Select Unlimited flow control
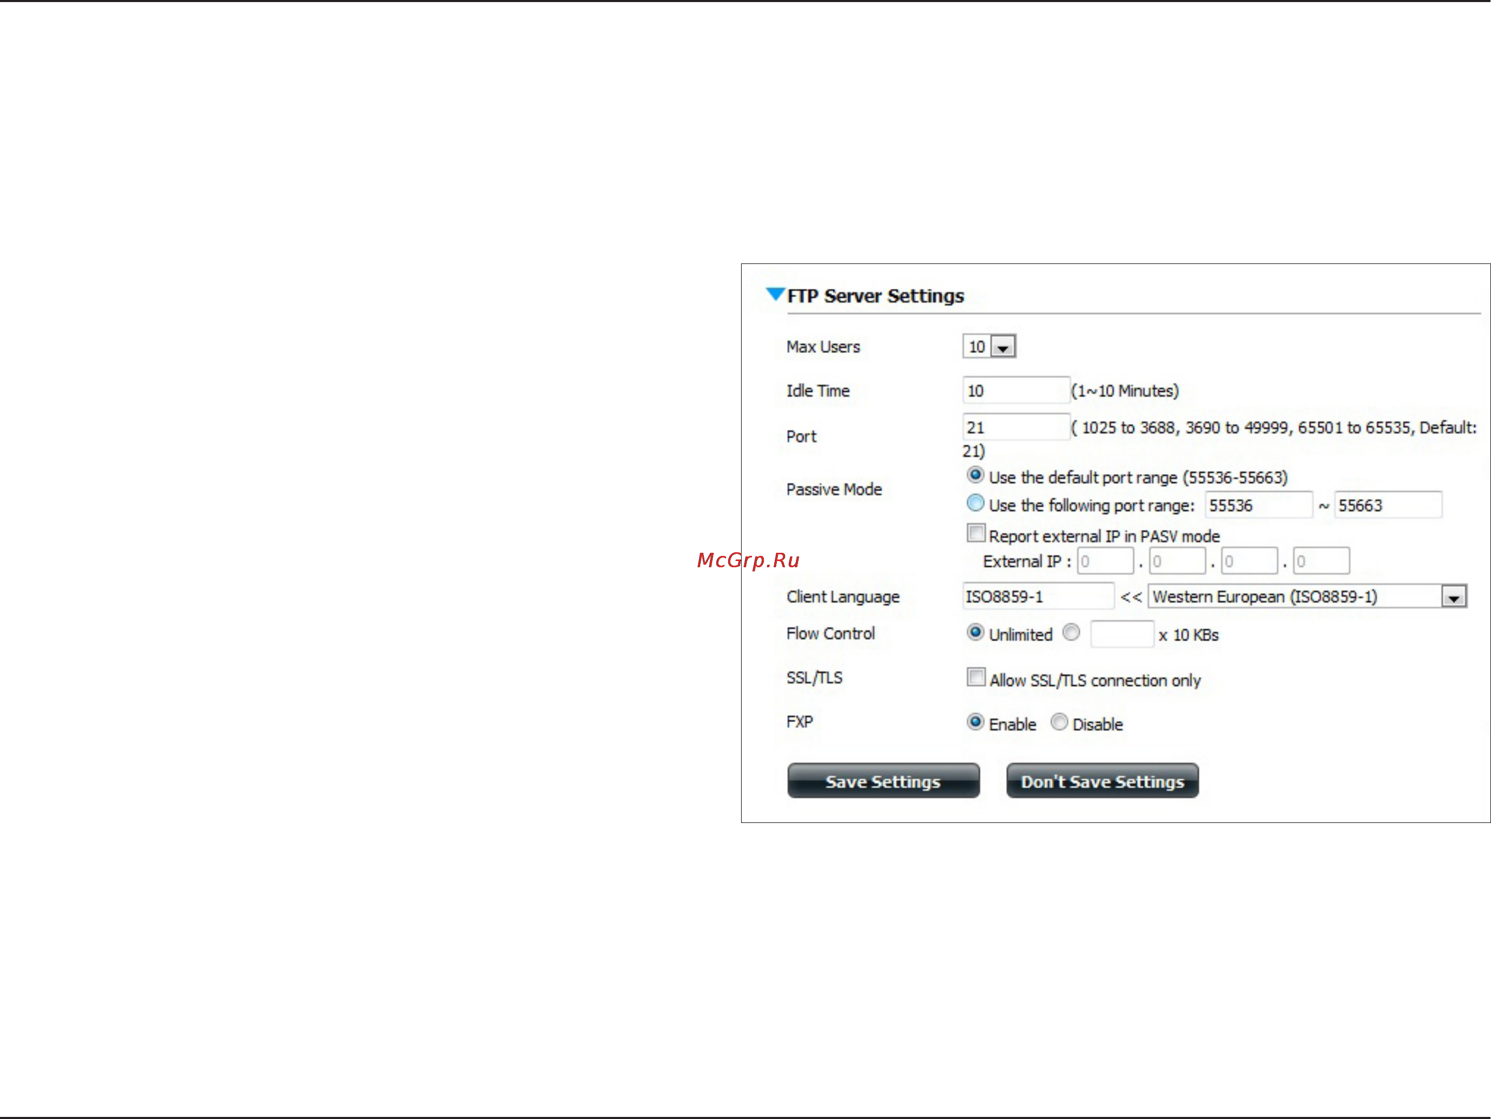Screen dimensions: 1491x1119 (x=975, y=632)
